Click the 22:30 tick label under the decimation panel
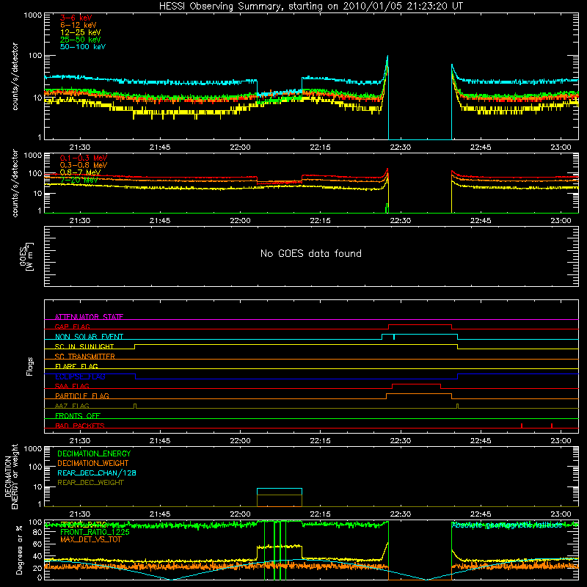 point(400,514)
